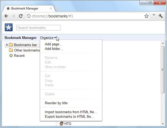This screenshot has width=167, height=128.
Task: Select Other bookmarks in tree
Action: coord(24,50)
